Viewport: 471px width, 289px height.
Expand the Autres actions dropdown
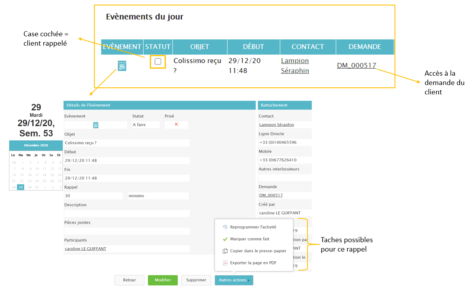click(234, 280)
